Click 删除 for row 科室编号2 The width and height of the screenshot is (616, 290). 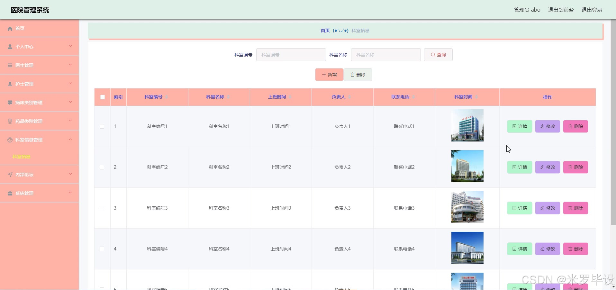pyautogui.click(x=575, y=167)
